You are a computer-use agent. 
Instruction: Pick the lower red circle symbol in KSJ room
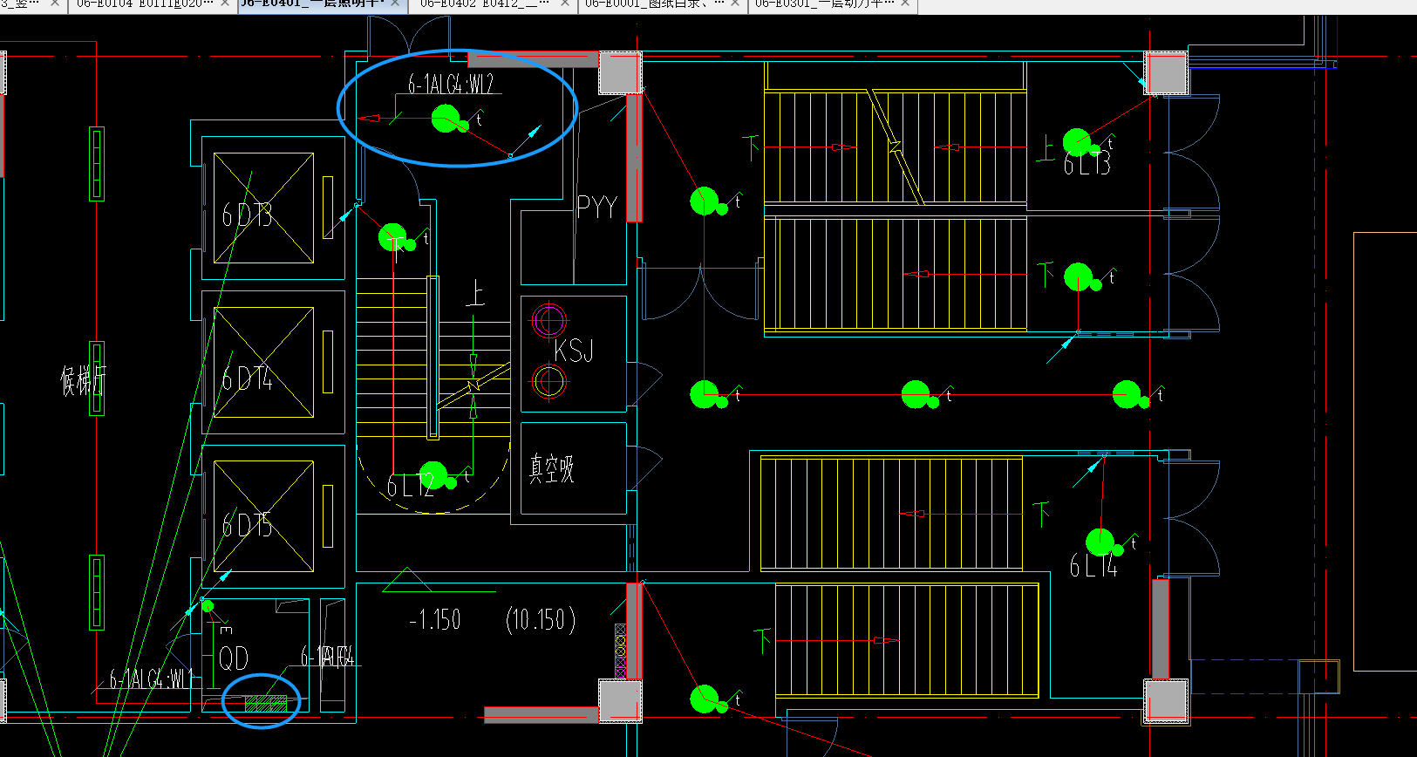tap(549, 381)
